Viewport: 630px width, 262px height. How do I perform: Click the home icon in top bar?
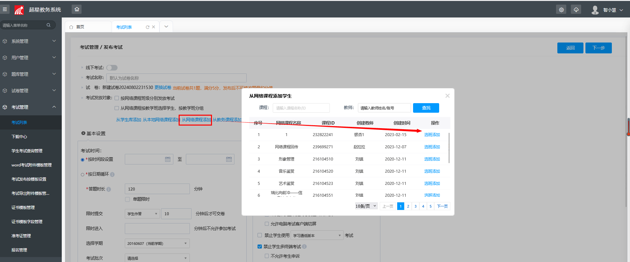pyautogui.click(x=77, y=9)
